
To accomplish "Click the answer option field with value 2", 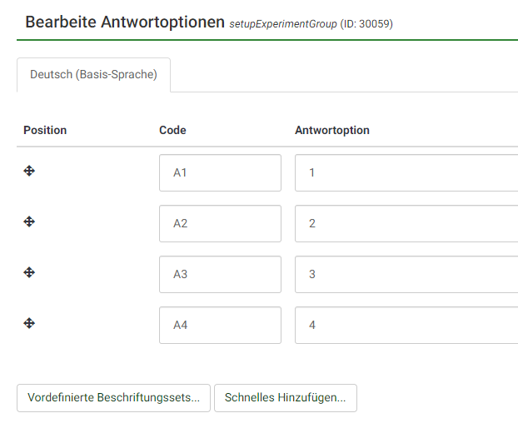I will pos(406,224).
